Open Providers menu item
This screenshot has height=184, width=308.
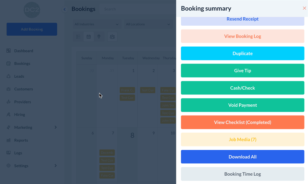pyautogui.click(x=22, y=102)
